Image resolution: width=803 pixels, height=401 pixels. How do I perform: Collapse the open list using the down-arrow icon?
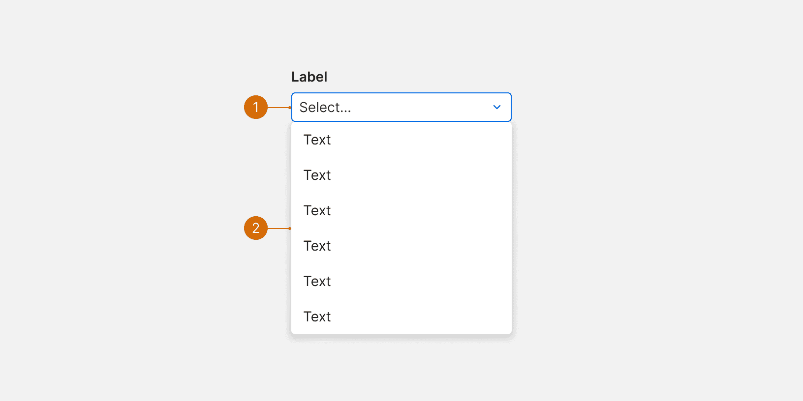(497, 107)
